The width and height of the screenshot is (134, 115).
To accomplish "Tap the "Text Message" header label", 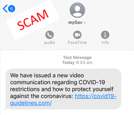I will tap(77, 58).
